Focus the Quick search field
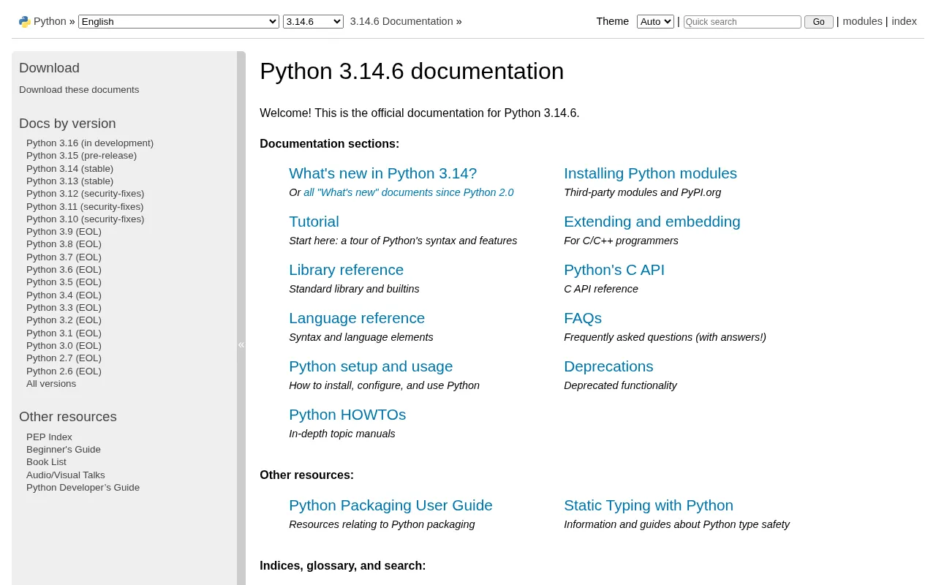The image size is (936, 585). pyautogui.click(x=742, y=22)
